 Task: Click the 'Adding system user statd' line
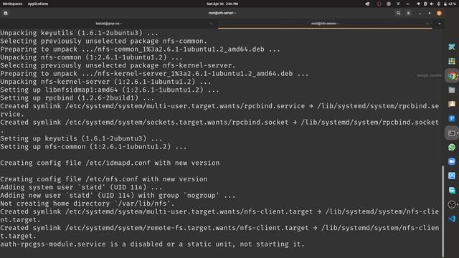(81, 187)
